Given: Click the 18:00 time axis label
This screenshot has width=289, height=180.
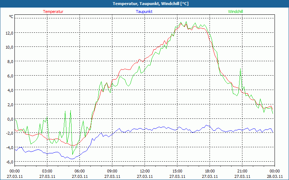Looking at the screenshot, I should (x=210, y=171).
